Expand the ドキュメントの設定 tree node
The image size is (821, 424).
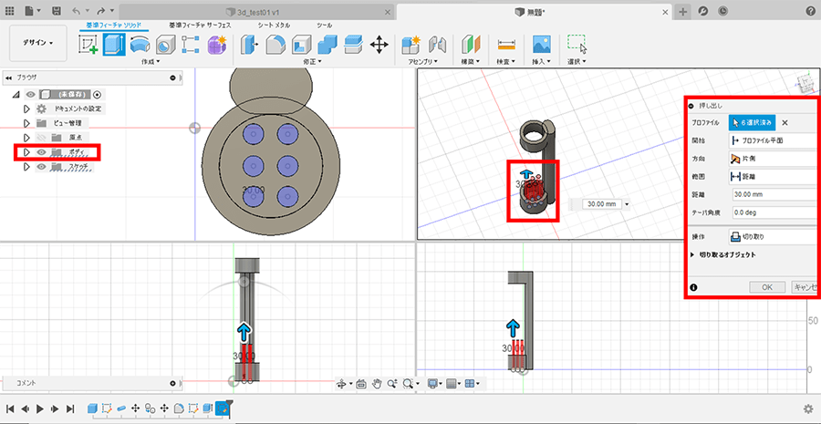coord(26,109)
